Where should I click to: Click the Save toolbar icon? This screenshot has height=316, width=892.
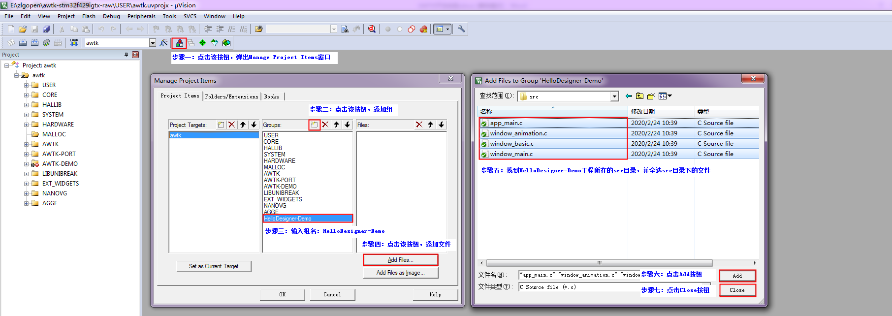pyautogui.click(x=34, y=29)
